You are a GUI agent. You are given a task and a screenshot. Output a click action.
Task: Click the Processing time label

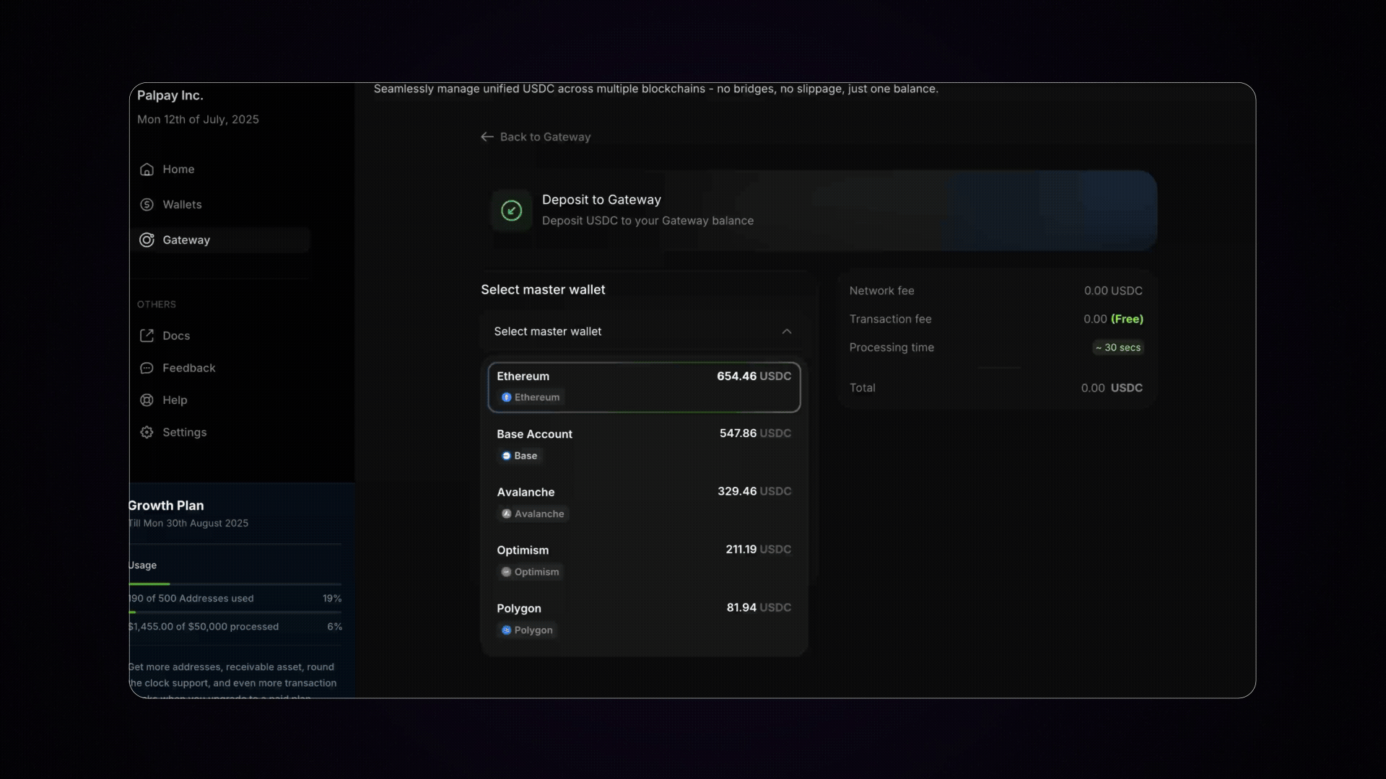(892, 348)
